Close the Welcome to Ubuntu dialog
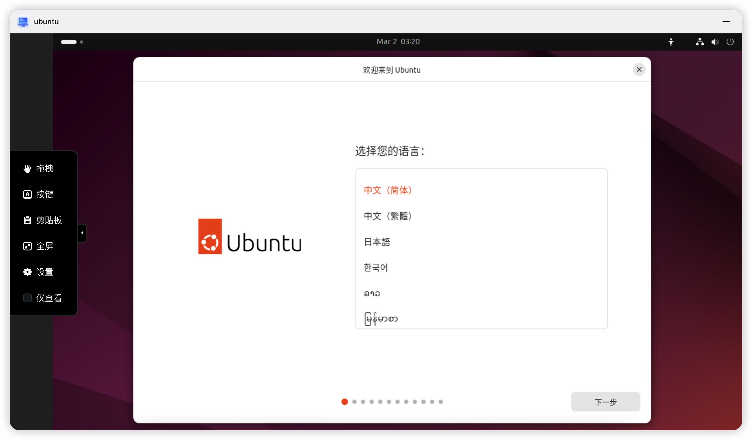 coord(639,70)
